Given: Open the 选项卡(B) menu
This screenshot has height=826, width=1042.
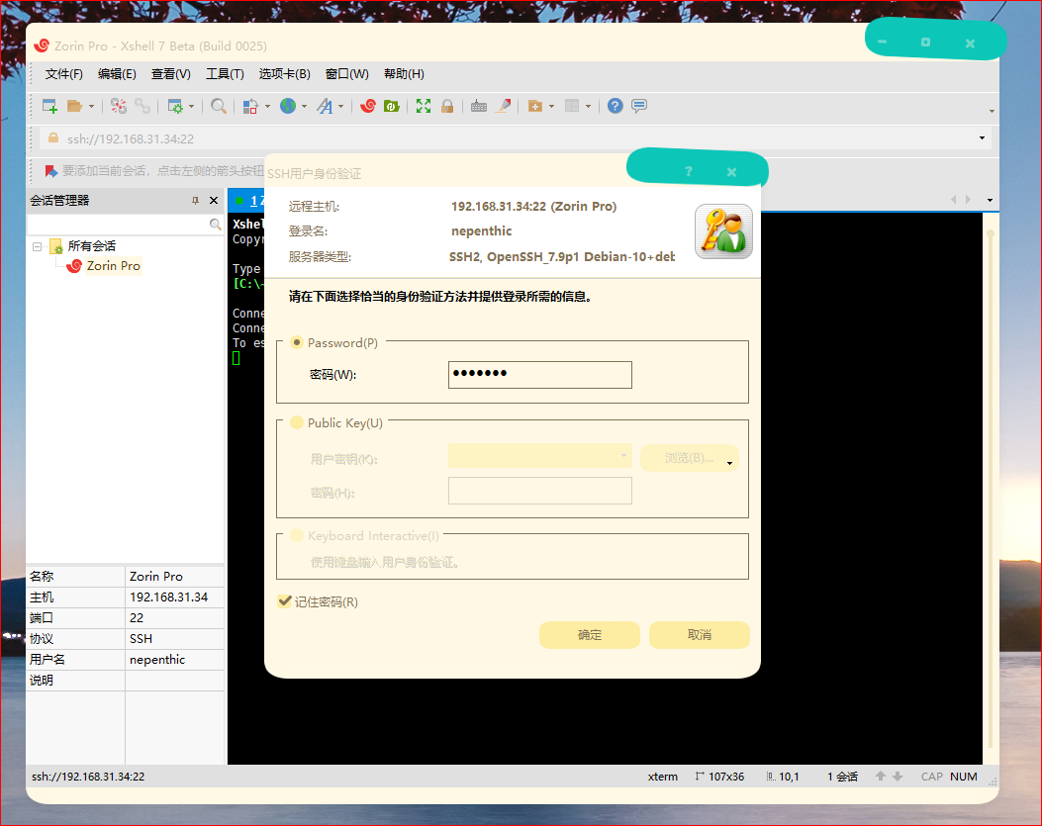Looking at the screenshot, I should click(284, 74).
